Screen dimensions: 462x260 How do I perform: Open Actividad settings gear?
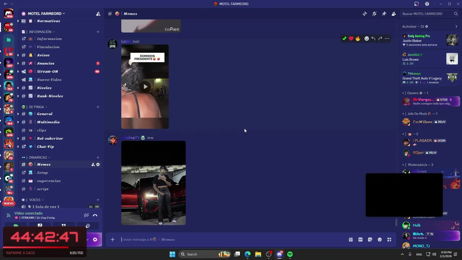pos(427,27)
